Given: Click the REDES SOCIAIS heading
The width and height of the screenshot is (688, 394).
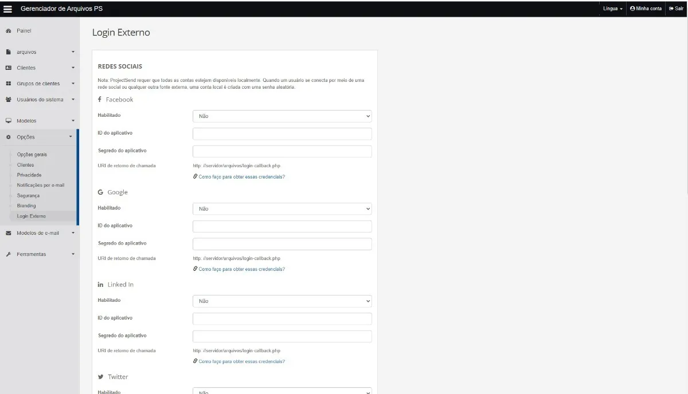Looking at the screenshot, I should tap(120, 66).
